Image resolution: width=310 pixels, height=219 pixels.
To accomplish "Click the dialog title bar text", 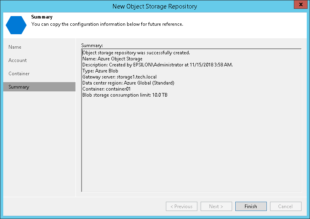I will click(x=155, y=6).
